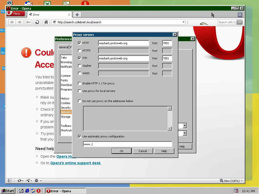
Task: Close the Error tab
Action: pyautogui.click(x=69, y=15)
